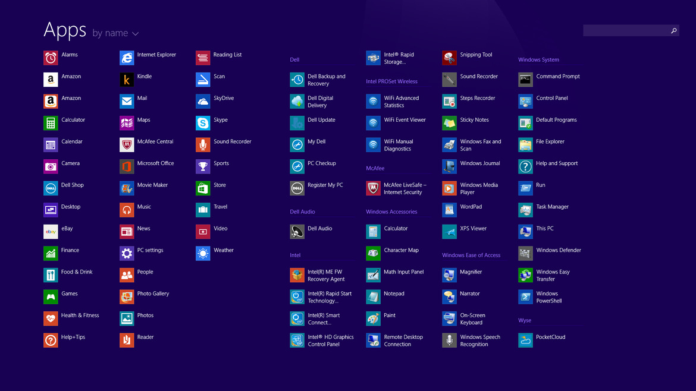Open the Command Prompt icon
This screenshot has height=391, width=696.
pos(525,80)
